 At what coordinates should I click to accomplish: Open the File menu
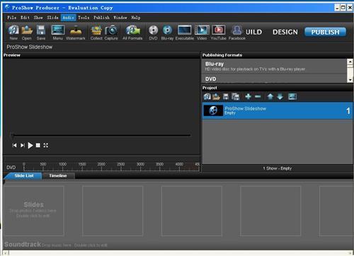pos(12,18)
